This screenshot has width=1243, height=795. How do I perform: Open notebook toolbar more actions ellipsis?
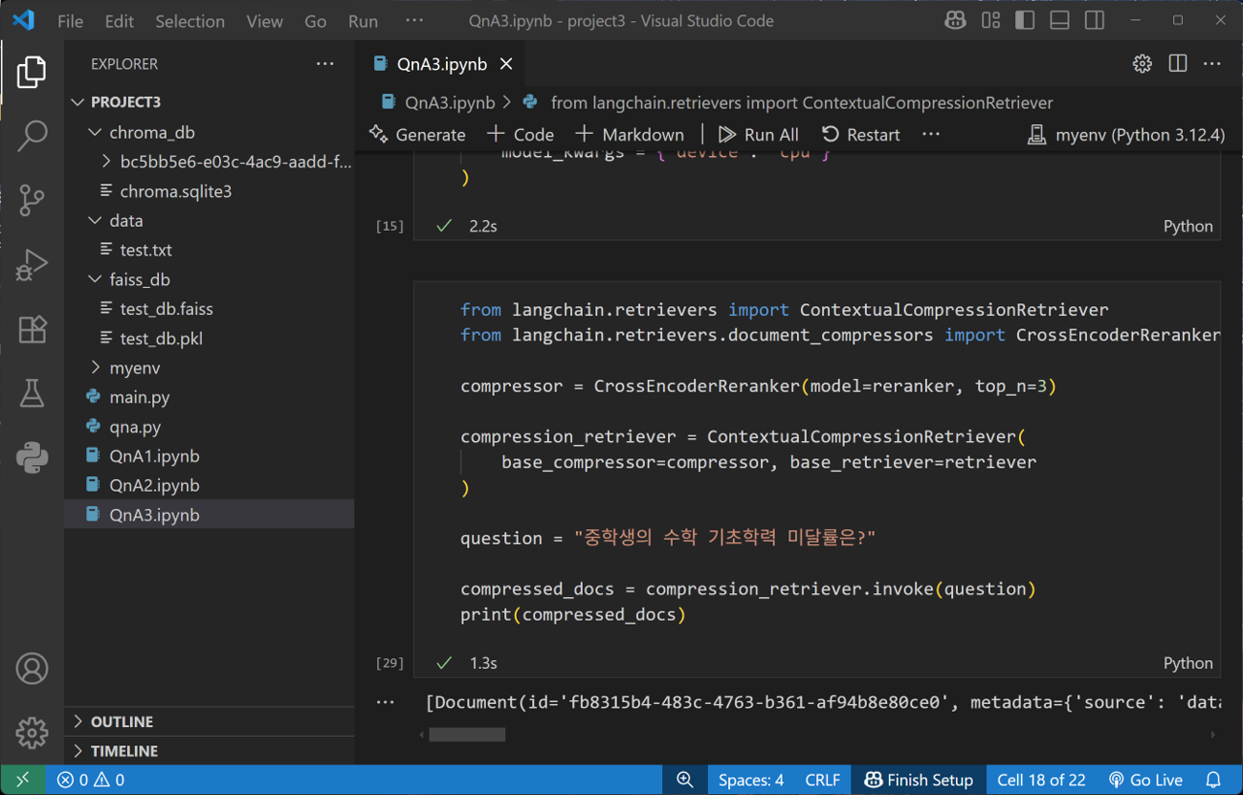coord(931,135)
